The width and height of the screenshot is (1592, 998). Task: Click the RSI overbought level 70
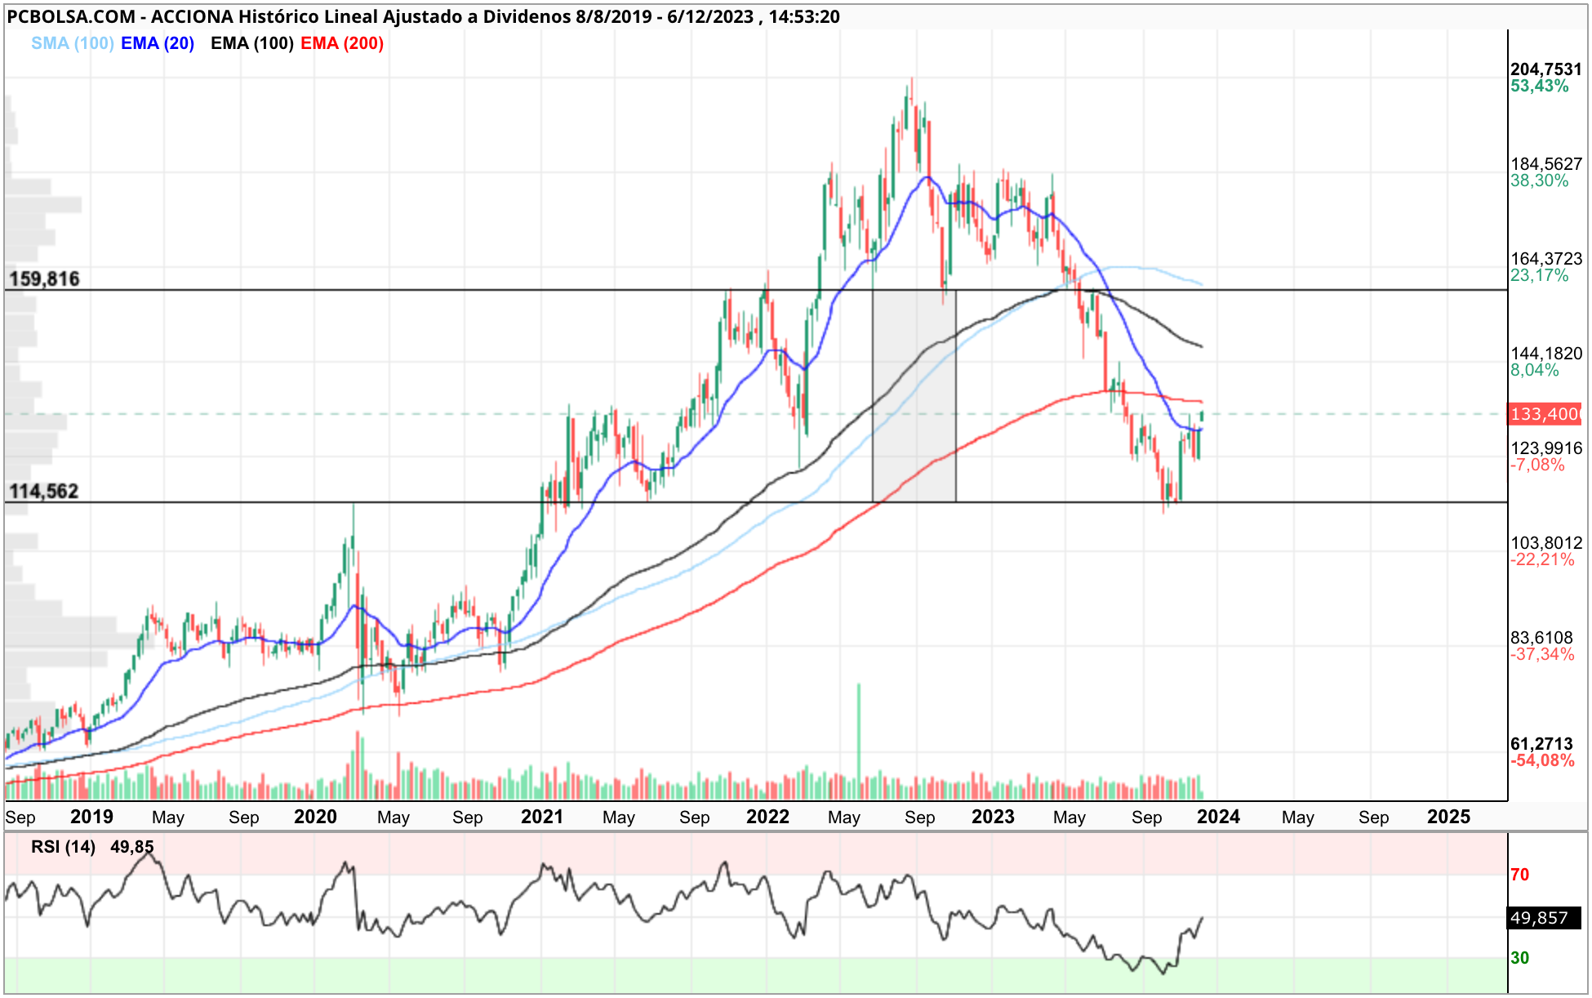[x=1519, y=875]
